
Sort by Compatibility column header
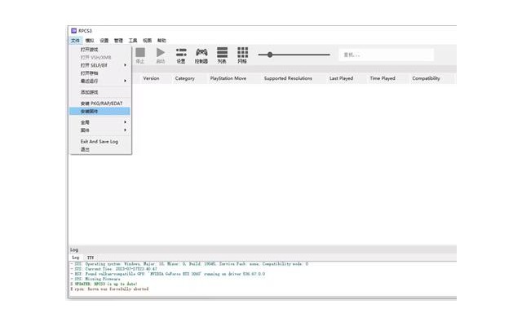click(x=426, y=78)
